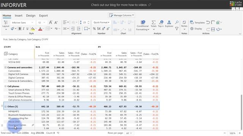Collapse the ribbon with corner chevron

(x=240, y=34)
